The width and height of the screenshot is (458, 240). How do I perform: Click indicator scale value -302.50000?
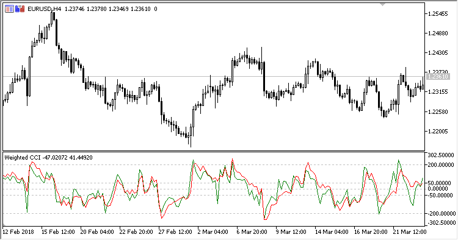[442, 223]
